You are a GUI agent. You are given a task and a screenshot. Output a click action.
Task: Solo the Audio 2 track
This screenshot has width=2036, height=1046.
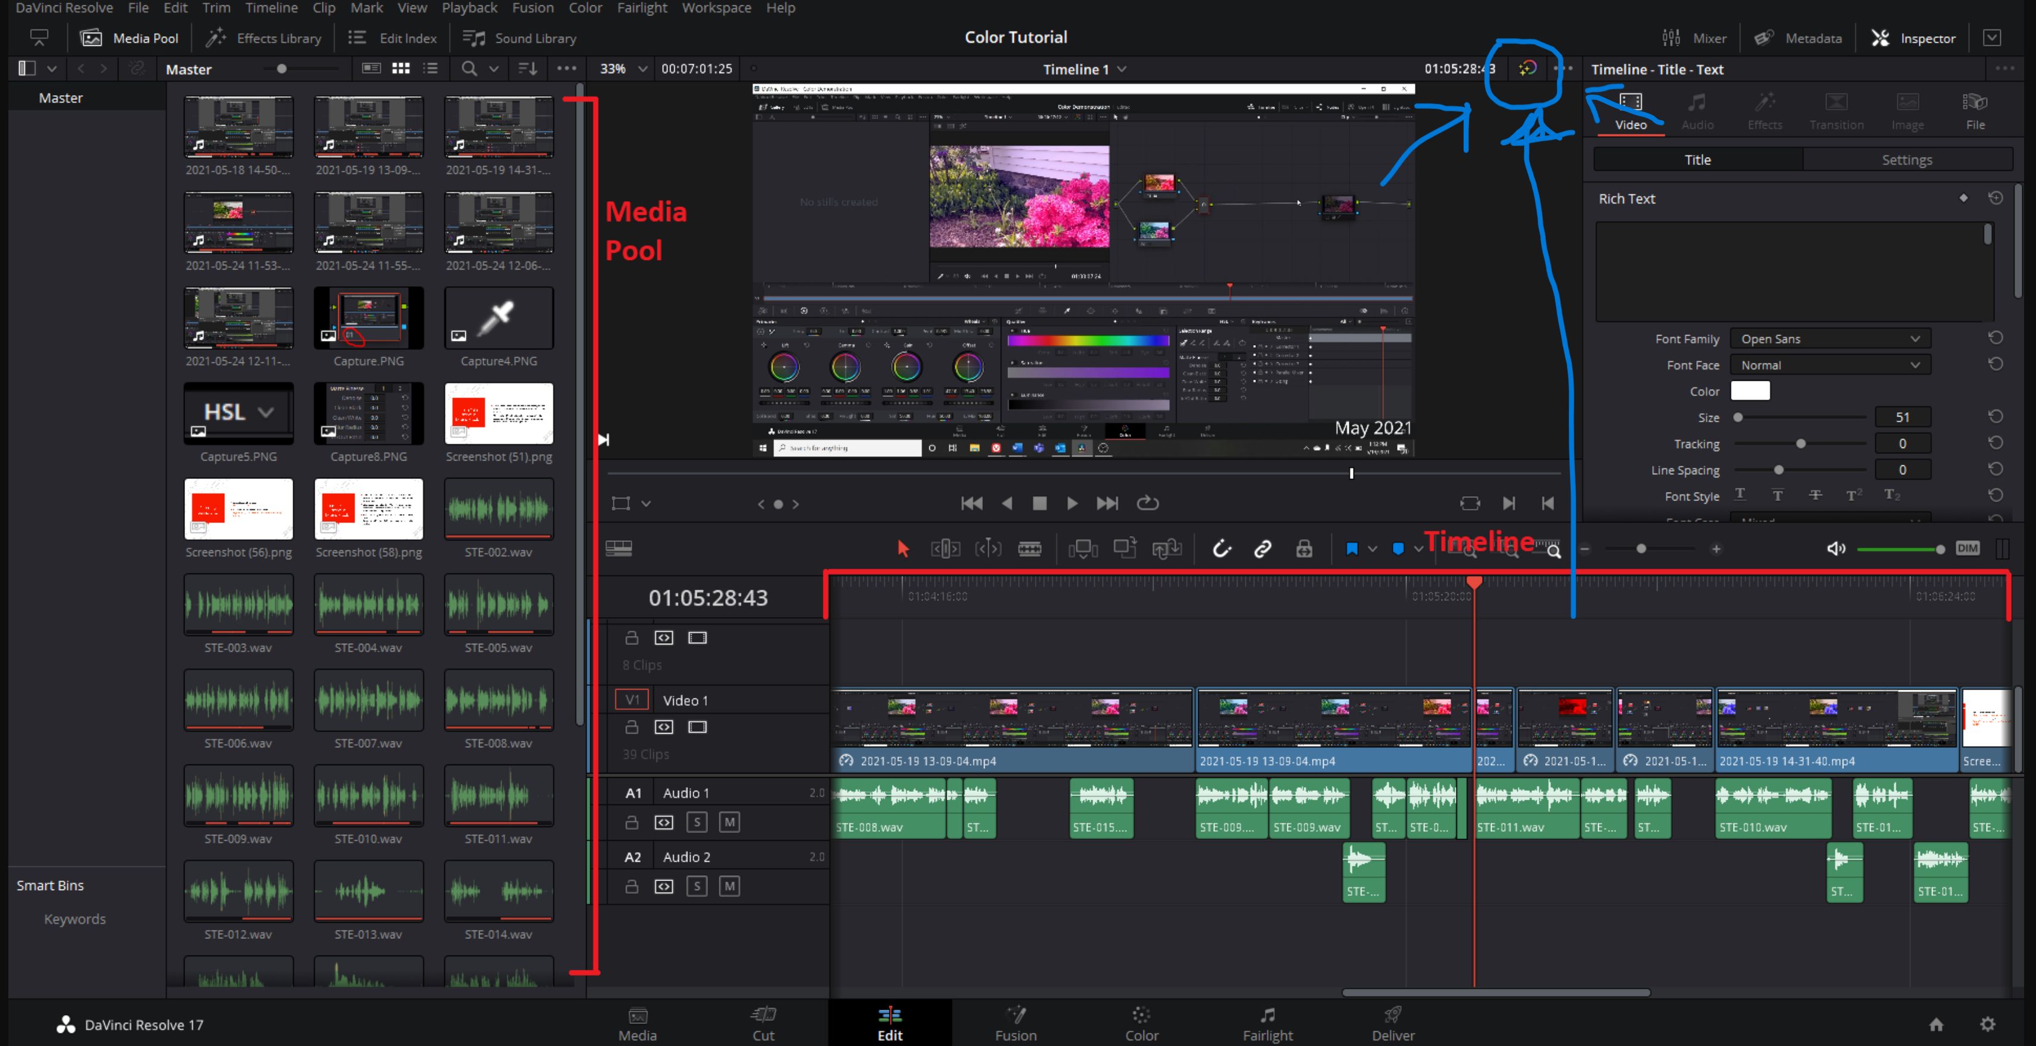(696, 887)
